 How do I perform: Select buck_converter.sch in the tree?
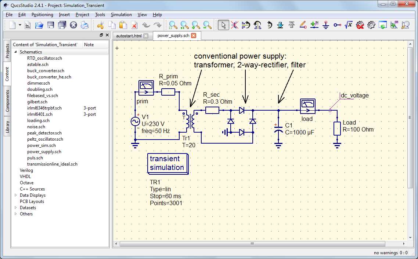click(x=46, y=71)
